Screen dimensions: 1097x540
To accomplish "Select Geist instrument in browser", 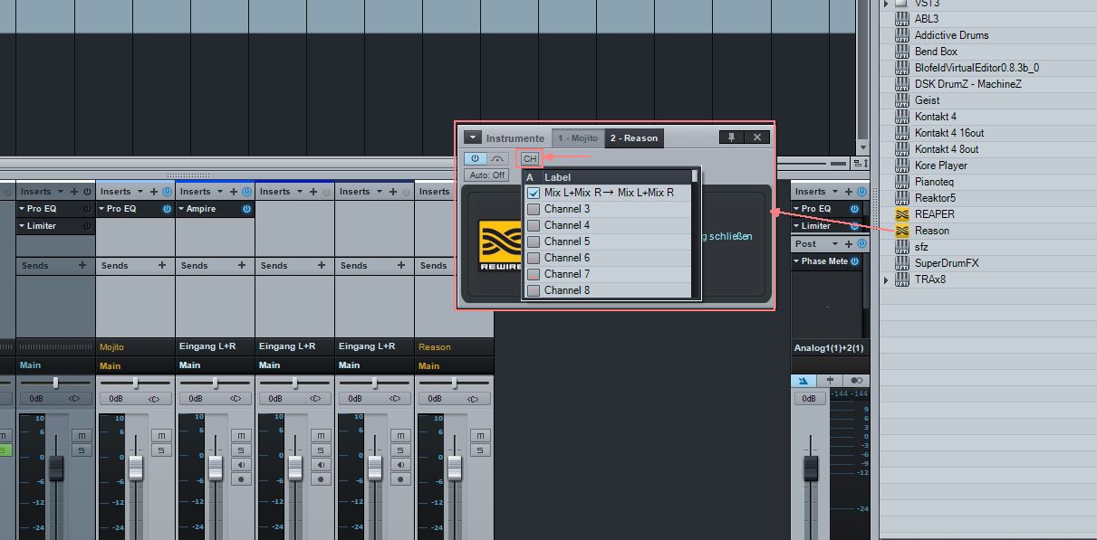I will (927, 100).
